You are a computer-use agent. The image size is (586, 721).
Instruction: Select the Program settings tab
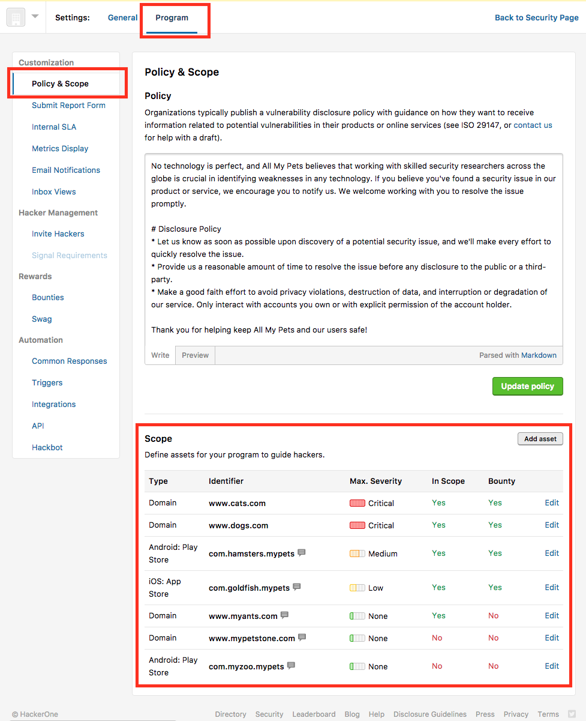point(172,18)
